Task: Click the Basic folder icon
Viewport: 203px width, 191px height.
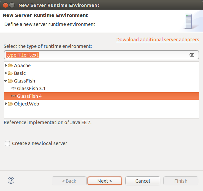Action: pos(10,73)
